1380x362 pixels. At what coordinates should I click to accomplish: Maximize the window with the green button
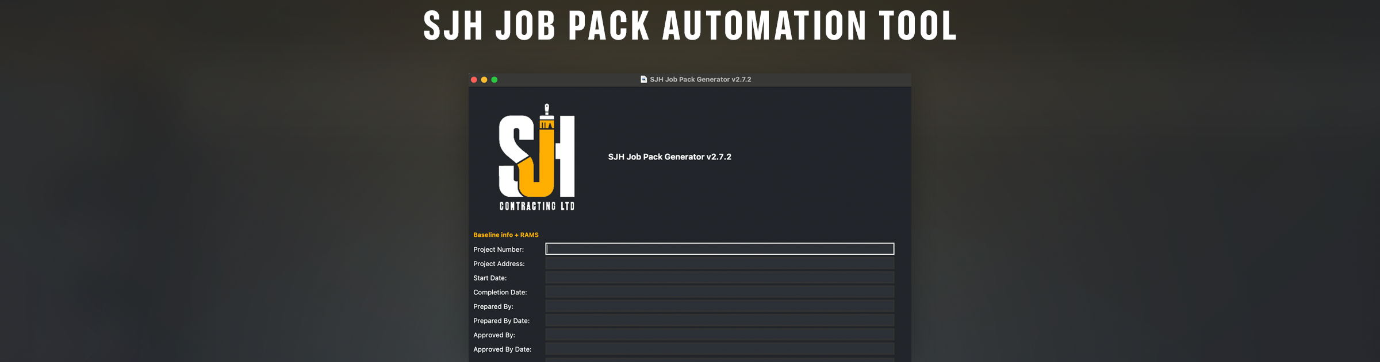point(494,80)
